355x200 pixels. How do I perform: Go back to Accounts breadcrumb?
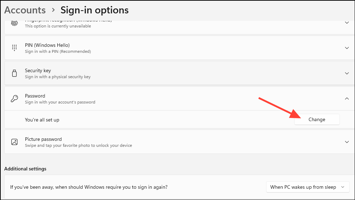coord(25,10)
